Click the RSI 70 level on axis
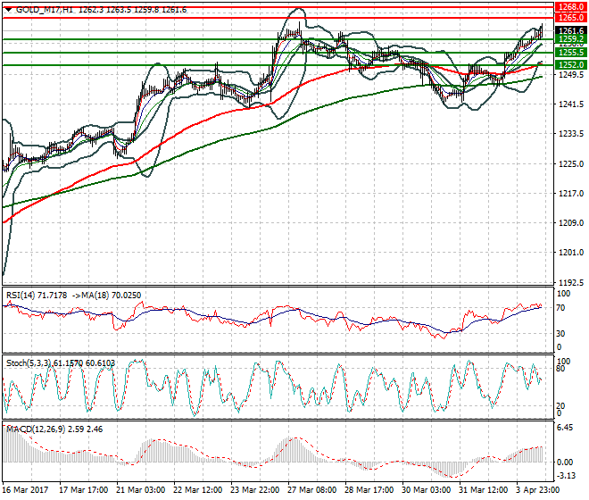Screen dimensions: 589x500 tap(560, 308)
